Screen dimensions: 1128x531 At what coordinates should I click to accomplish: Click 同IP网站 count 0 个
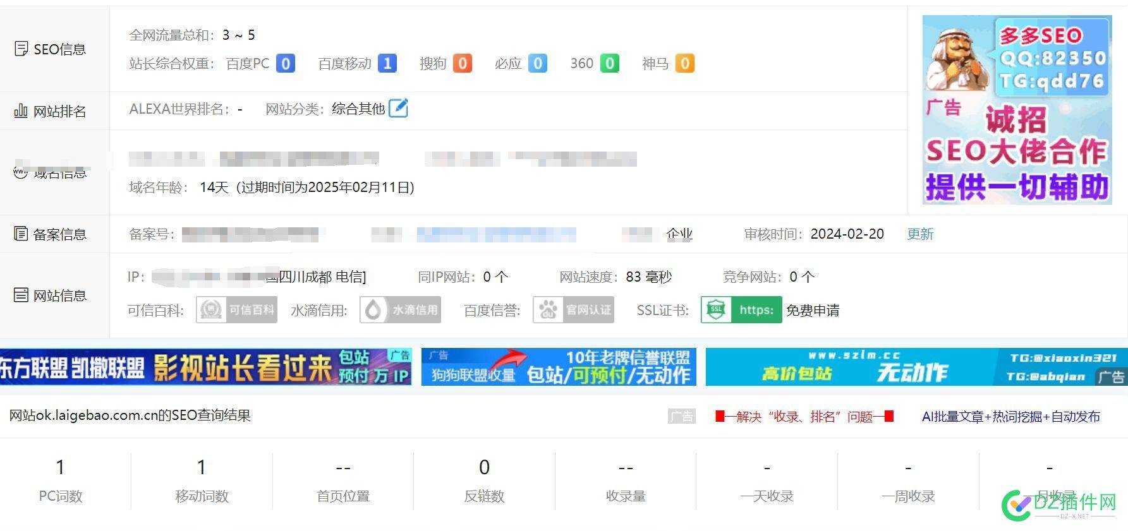(495, 277)
